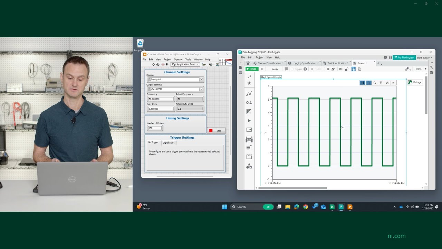The width and height of the screenshot is (442, 249).
Task: Close the Screen tab with its X
Action: click(x=374, y=62)
